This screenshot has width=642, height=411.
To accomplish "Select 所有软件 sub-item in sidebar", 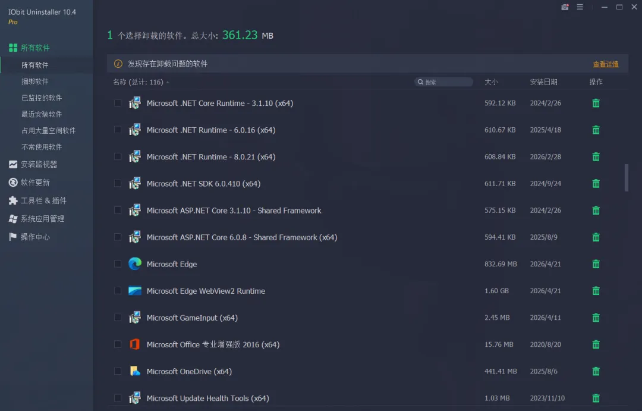I will [x=35, y=65].
